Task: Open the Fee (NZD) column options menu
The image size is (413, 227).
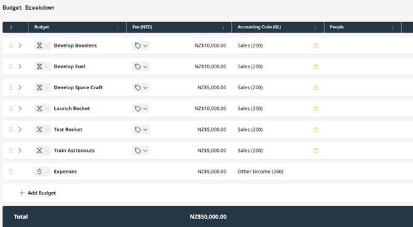Action: tap(223, 27)
